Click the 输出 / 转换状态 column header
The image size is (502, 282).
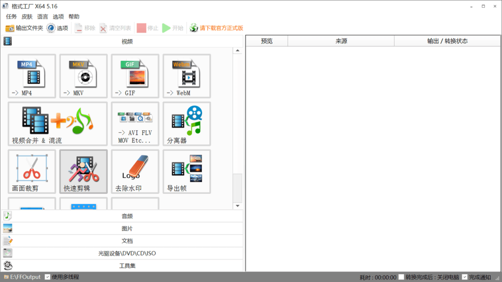tap(447, 41)
